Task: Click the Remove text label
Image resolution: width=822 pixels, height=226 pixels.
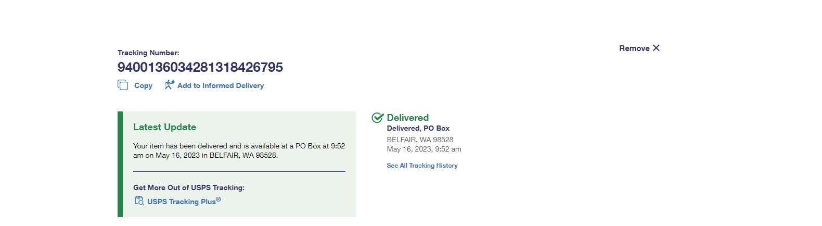Action: coord(634,48)
